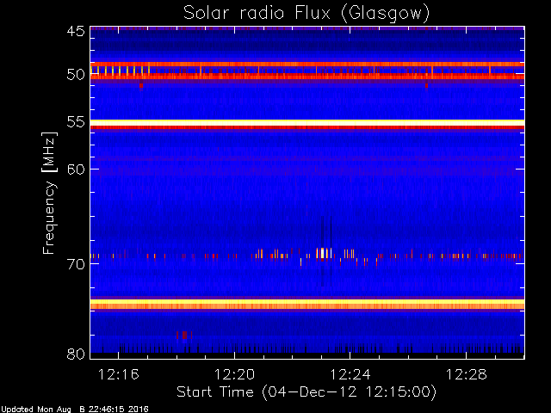Click the 12:20 time tick label

[234, 374]
